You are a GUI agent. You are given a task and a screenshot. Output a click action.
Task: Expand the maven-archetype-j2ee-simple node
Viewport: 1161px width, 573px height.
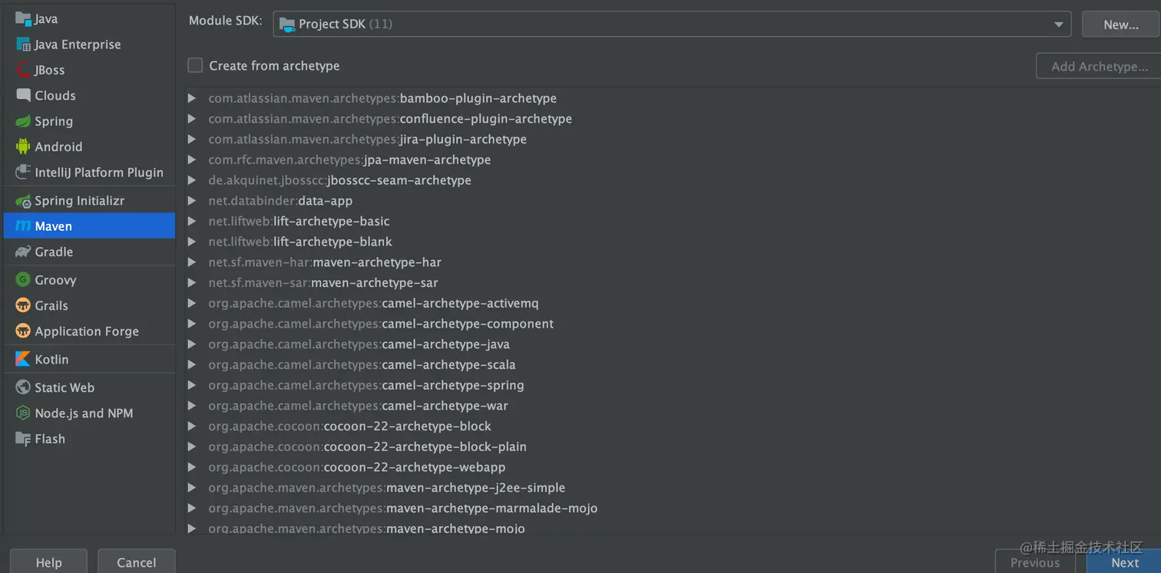[x=192, y=488]
